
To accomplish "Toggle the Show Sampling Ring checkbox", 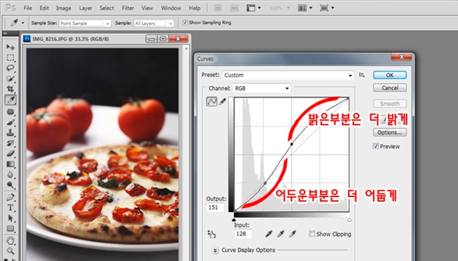I will tap(185, 22).
